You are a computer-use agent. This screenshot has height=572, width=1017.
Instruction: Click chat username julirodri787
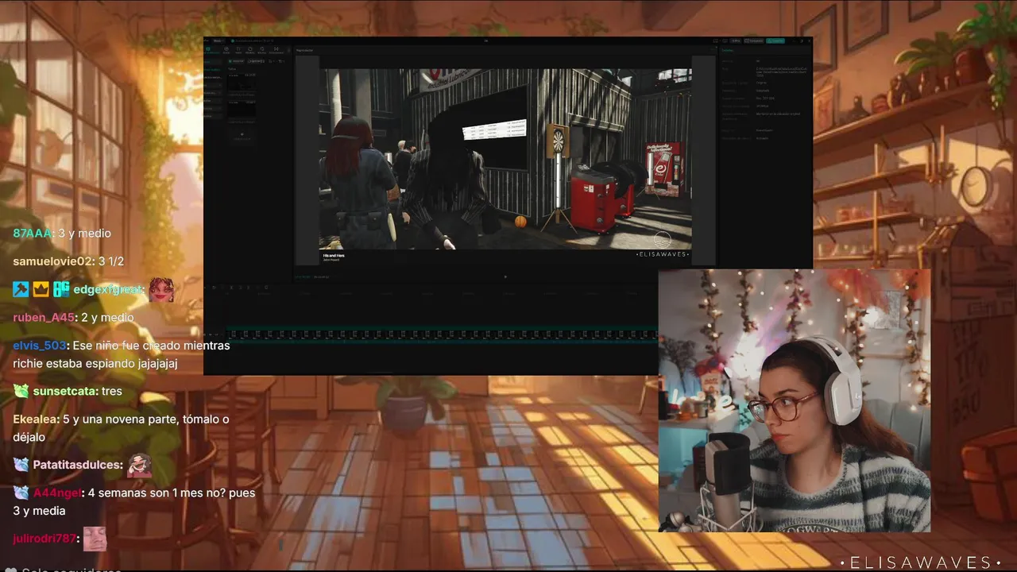pos(44,539)
